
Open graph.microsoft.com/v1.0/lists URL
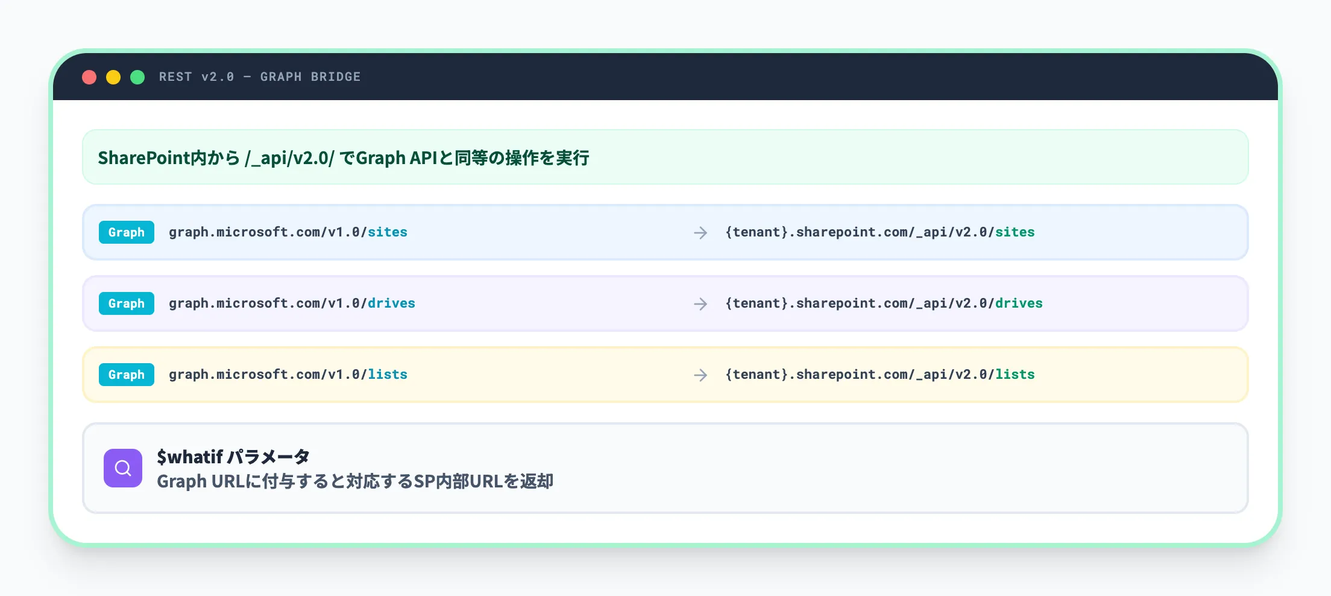tap(288, 375)
